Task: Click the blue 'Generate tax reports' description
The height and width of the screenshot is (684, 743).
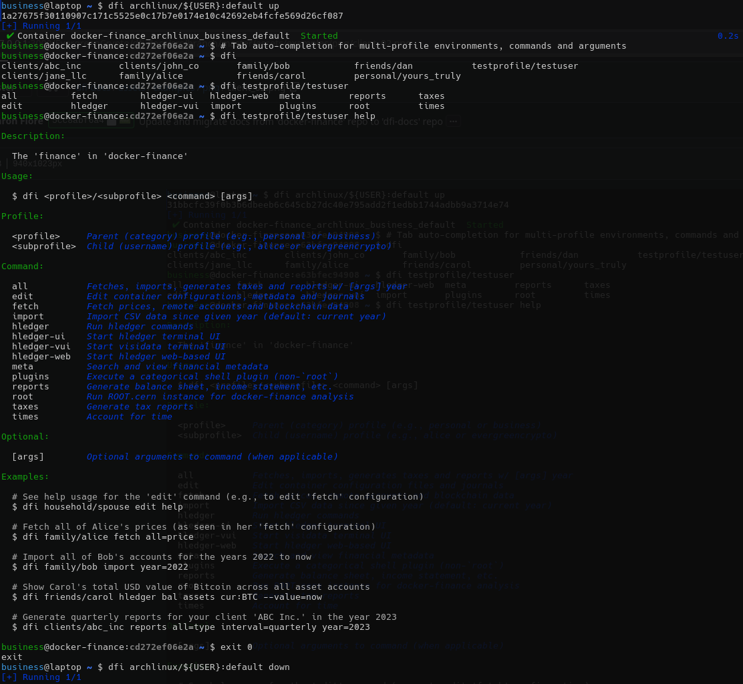Action: click(x=140, y=407)
